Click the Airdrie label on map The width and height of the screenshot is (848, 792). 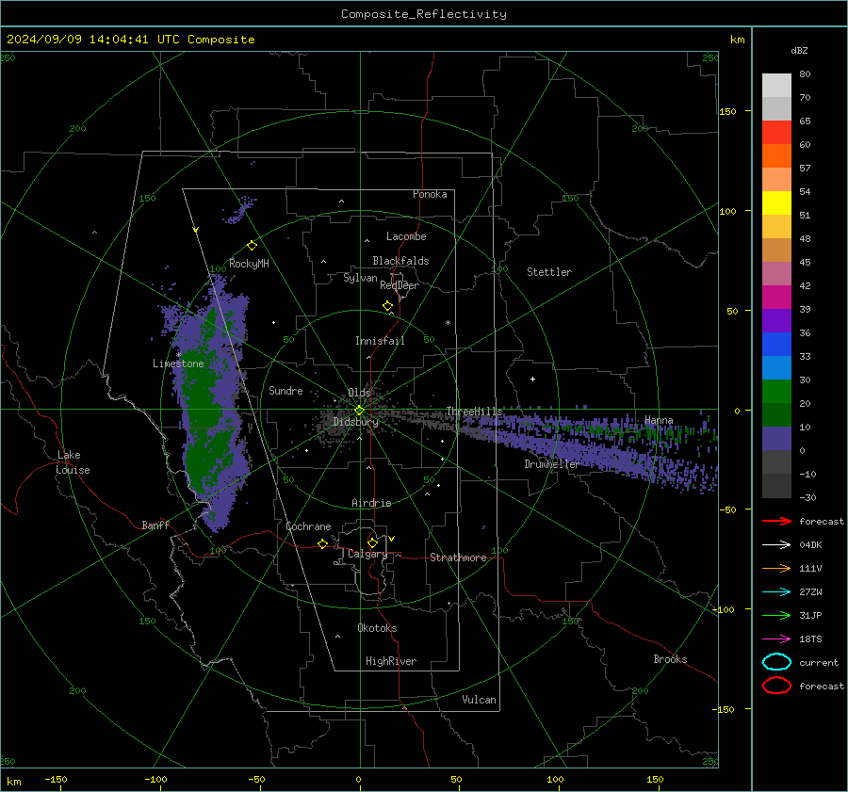[x=371, y=503]
